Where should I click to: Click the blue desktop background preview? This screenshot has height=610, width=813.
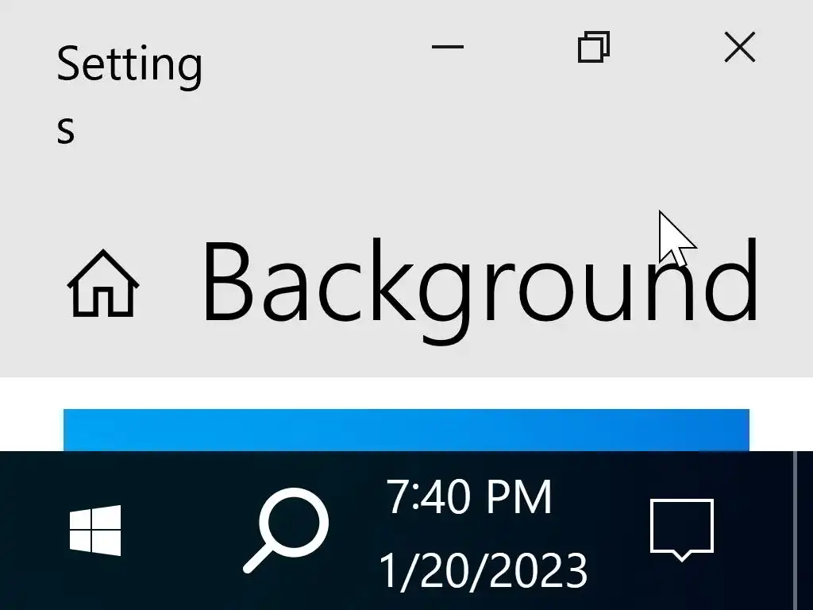click(x=406, y=430)
